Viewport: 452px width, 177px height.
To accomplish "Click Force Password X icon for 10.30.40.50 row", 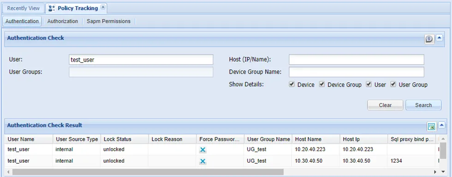I will tap(202, 161).
